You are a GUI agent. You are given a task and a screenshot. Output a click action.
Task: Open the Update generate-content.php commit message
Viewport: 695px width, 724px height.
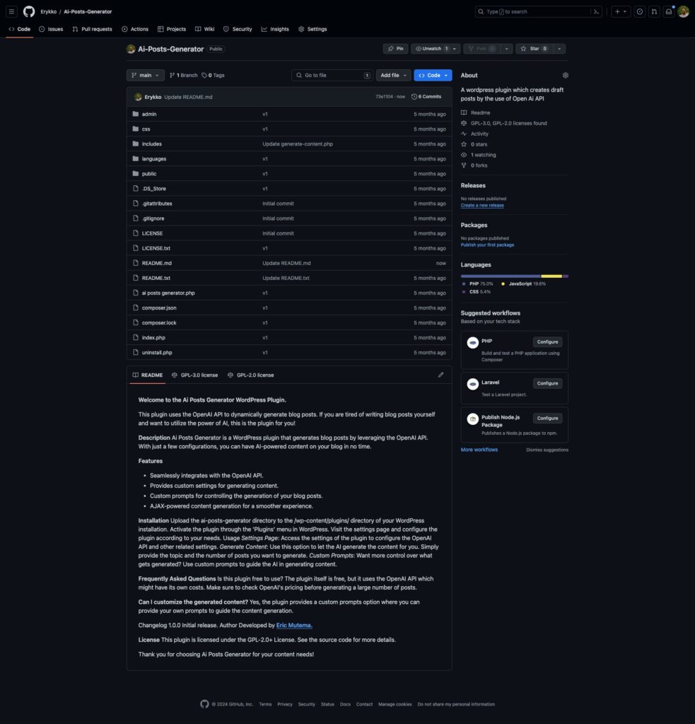[x=298, y=144]
